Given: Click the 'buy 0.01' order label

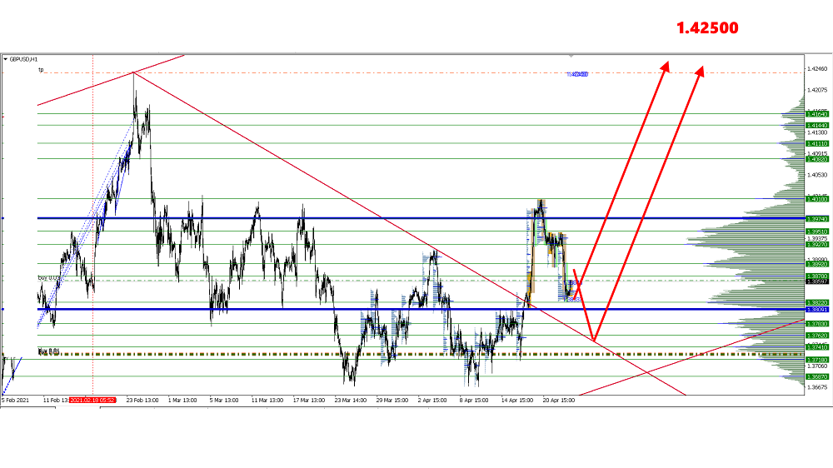Looking at the screenshot, I should 48,351.
